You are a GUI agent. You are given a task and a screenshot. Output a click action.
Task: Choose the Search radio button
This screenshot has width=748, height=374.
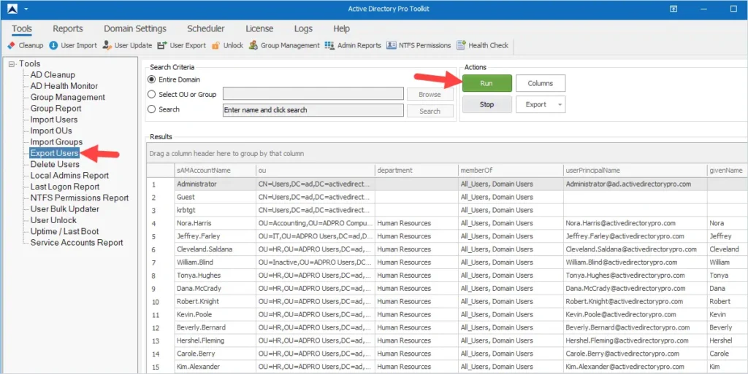click(152, 109)
